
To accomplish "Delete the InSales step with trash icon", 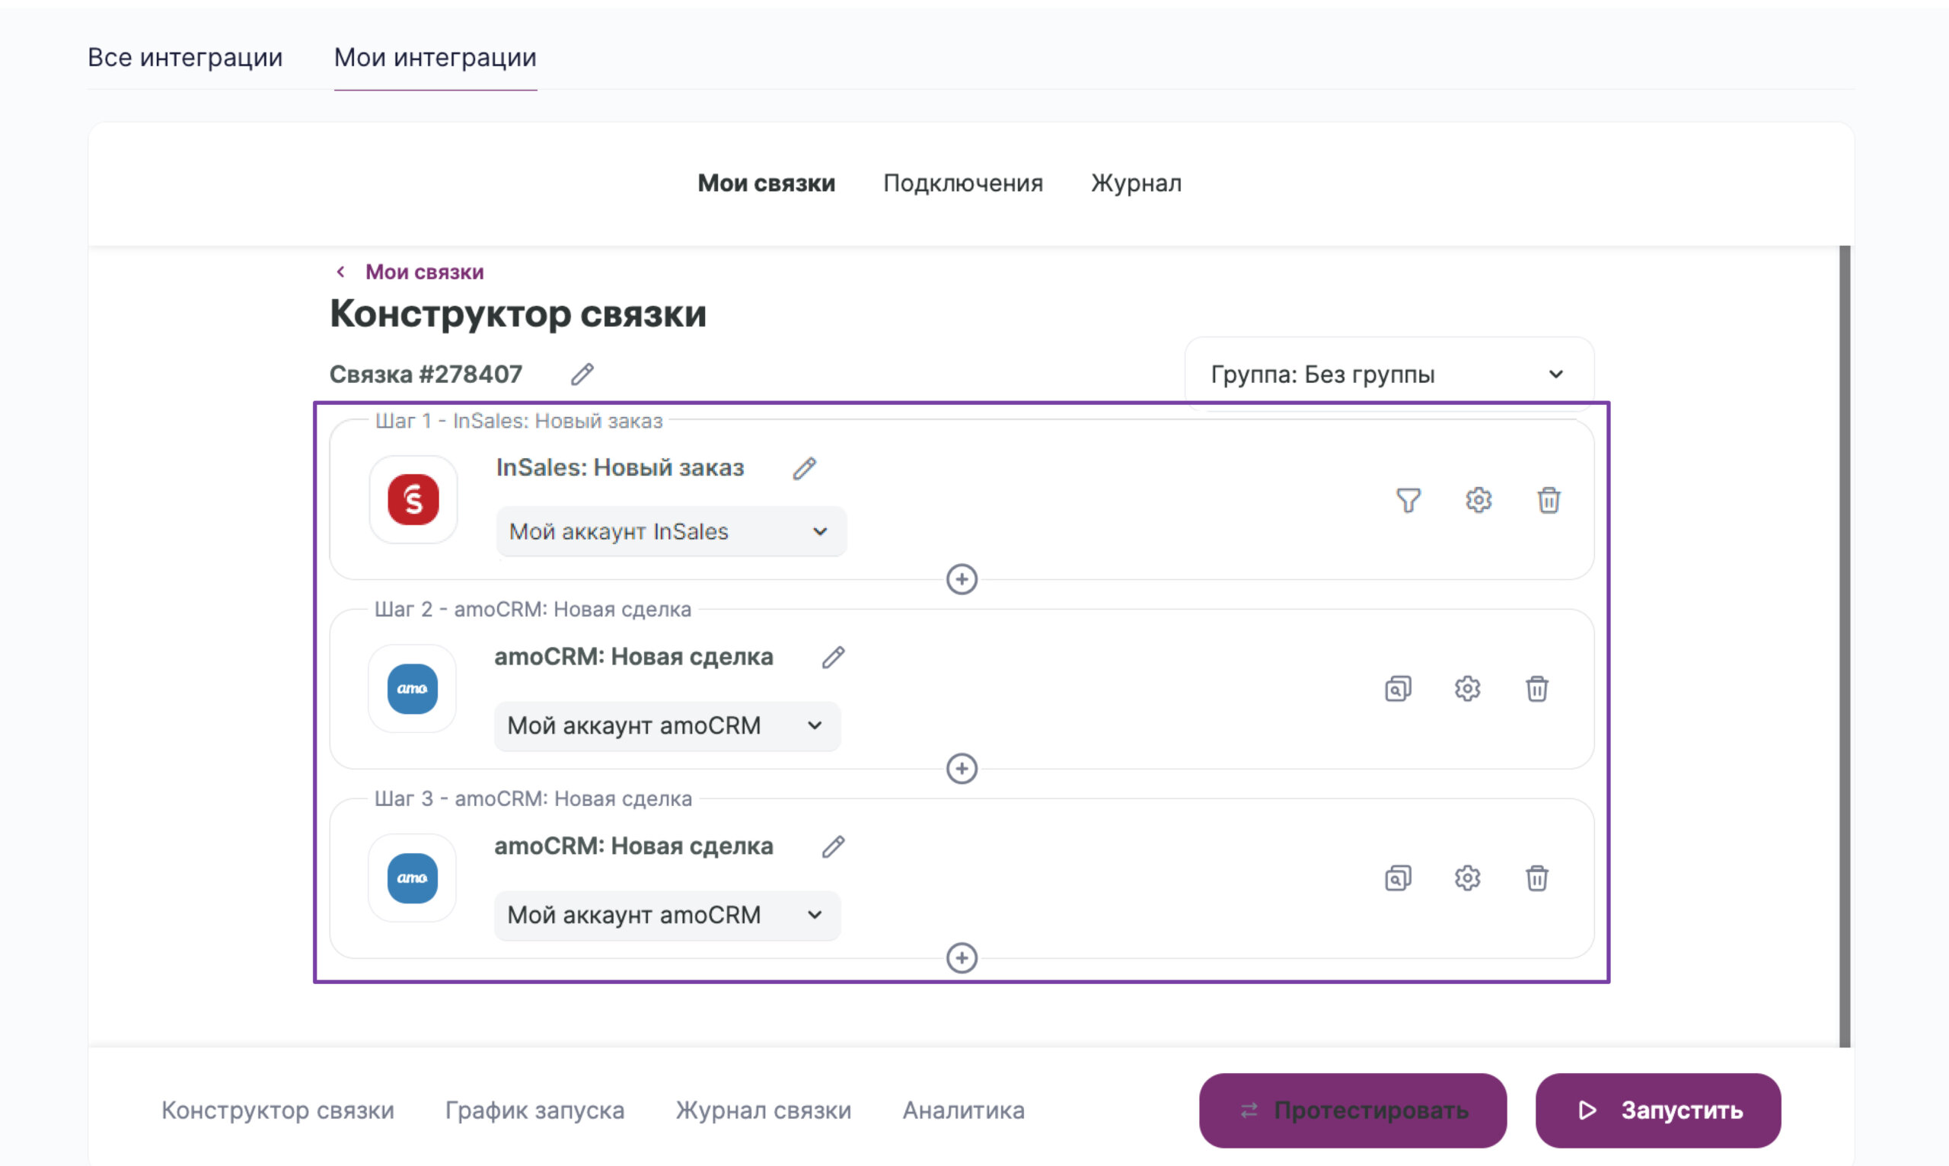I will click(x=1549, y=501).
